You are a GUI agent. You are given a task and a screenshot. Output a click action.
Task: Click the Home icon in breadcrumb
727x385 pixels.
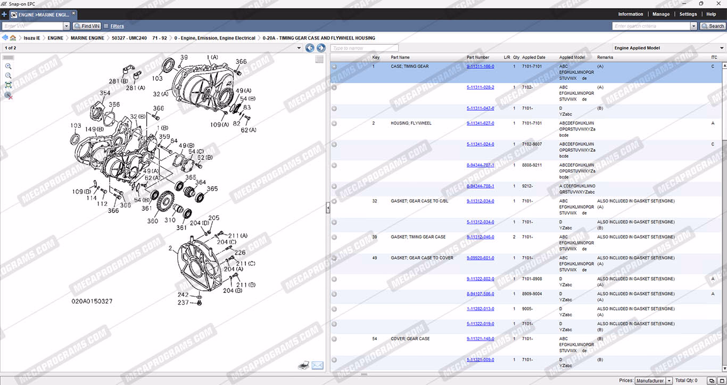tap(13, 38)
